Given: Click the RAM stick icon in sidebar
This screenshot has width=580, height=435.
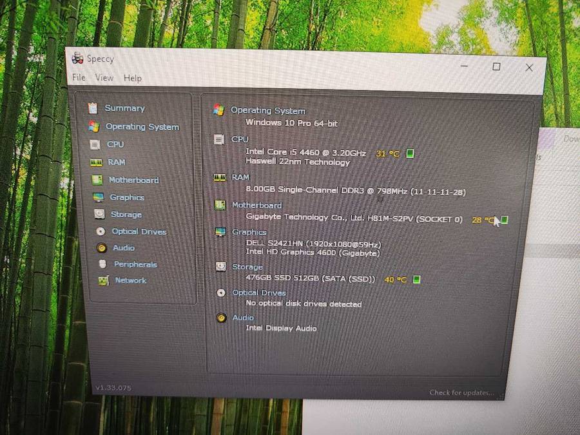Looking at the screenshot, I should click(96, 162).
